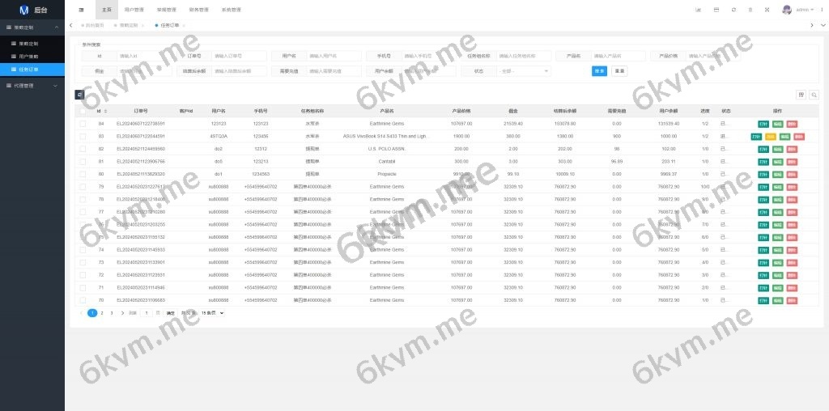Click the refresh icon in top header
This screenshot has width=829, height=411.
[733, 10]
